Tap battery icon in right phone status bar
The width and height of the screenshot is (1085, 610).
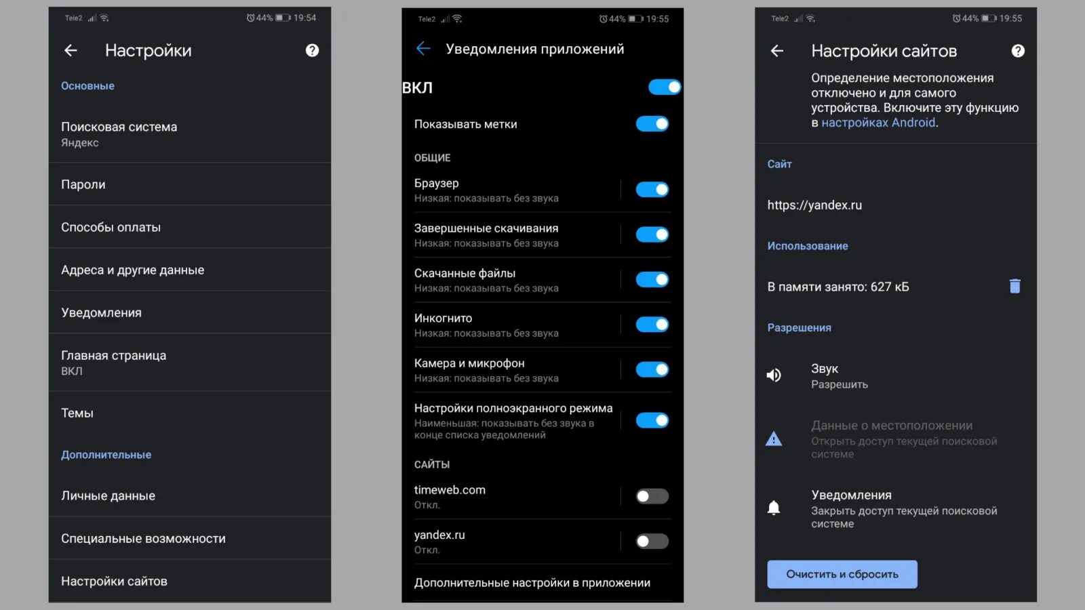pos(989,18)
